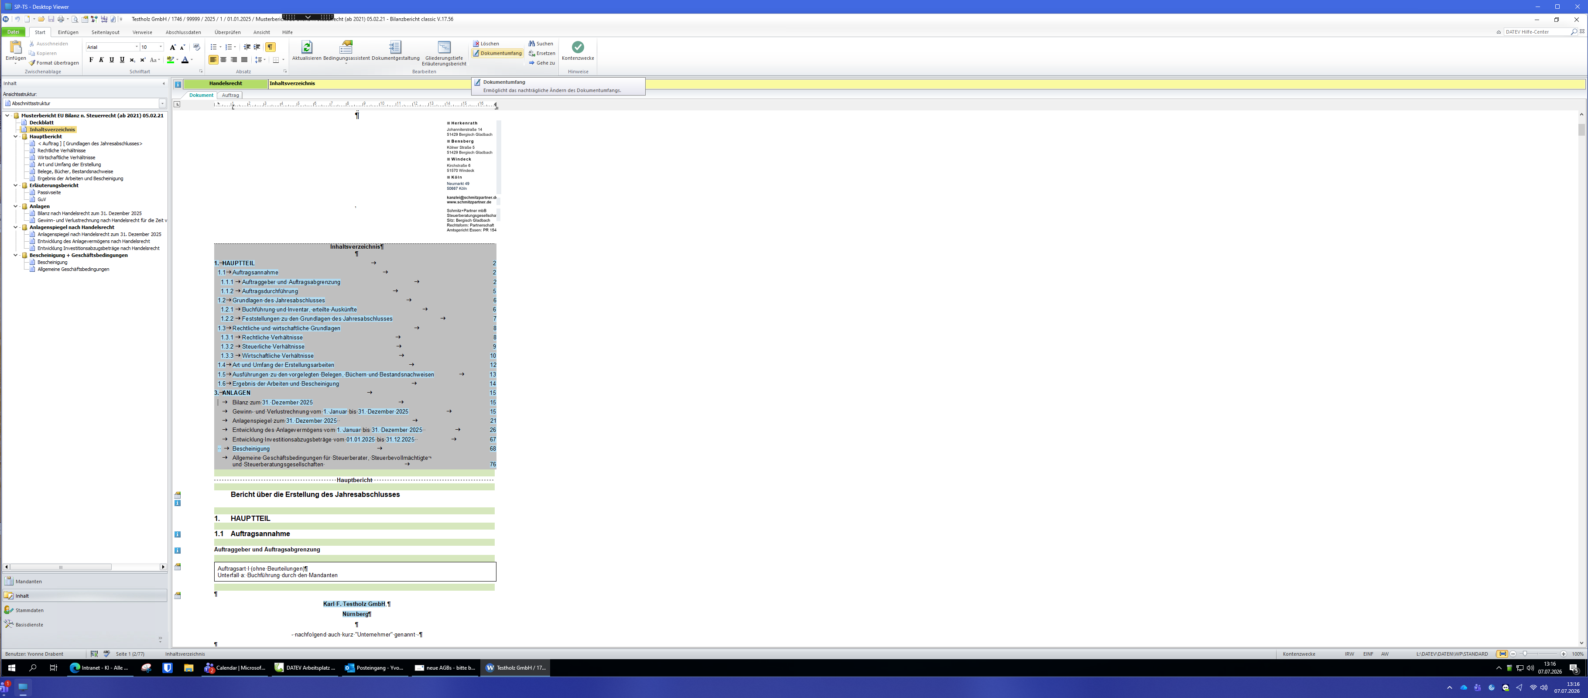Toggle double underline formatting

pos(122,60)
